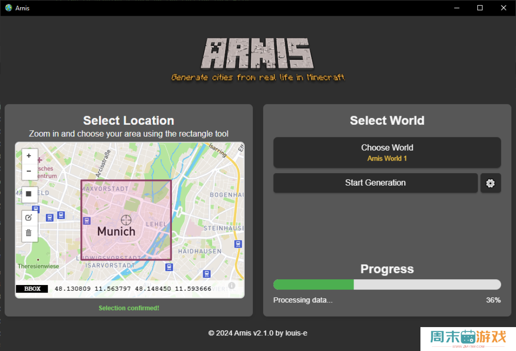Zoom in on the map with plus button

click(29, 156)
